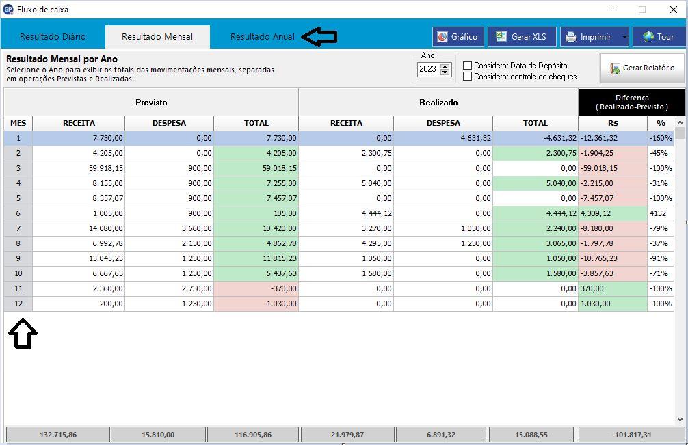The image size is (688, 445).
Task: Click the 15.088,55 footer total
Action: tap(531, 435)
